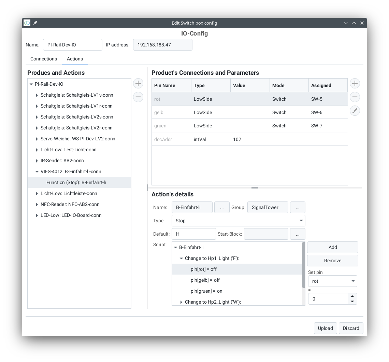
Task: Remove selected product via the minus icon
Action: [138, 97]
